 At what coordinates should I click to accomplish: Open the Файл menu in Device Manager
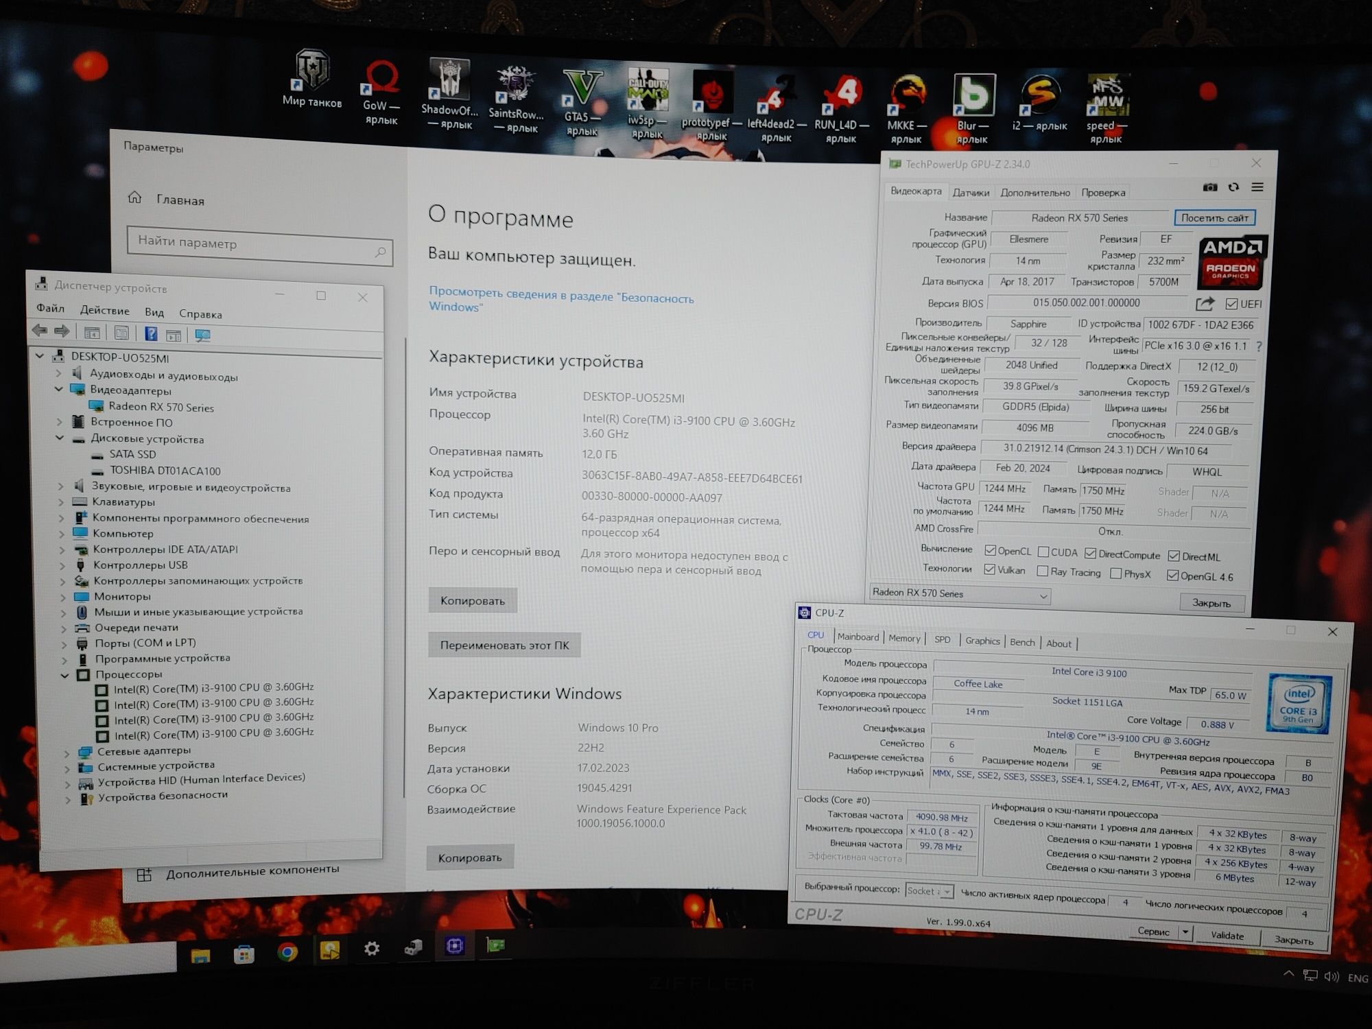click(x=50, y=309)
